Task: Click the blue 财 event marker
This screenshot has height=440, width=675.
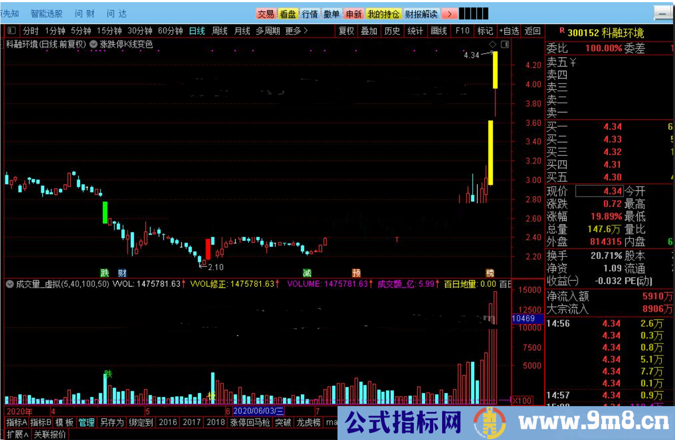Action: coord(122,273)
